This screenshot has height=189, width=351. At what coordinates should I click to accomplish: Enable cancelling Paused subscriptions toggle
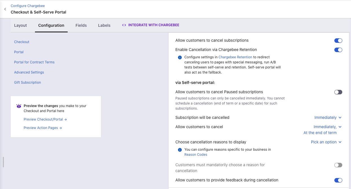(338, 92)
